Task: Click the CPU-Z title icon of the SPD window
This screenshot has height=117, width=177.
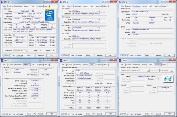Action: pyautogui.click(x=61, y=61)
